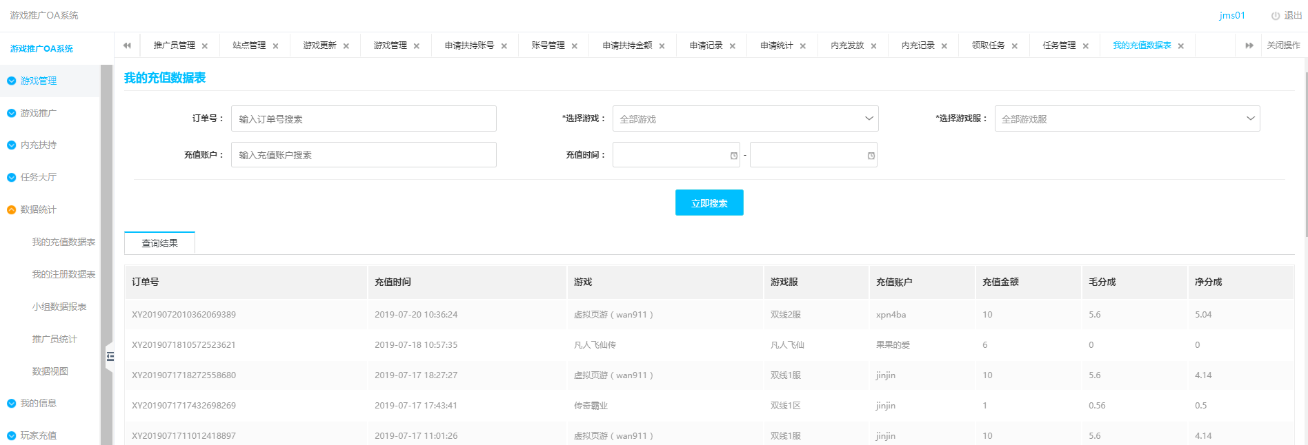Close the 推广员管理 tab
The height and width of the screenshot is (445, 1308).
(x=205, y=46)
